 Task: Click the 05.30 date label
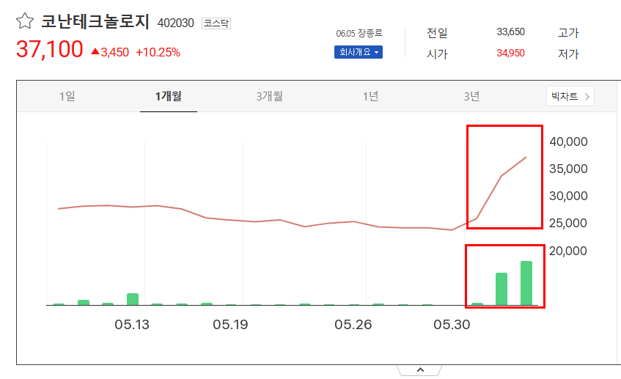[452, 325]
